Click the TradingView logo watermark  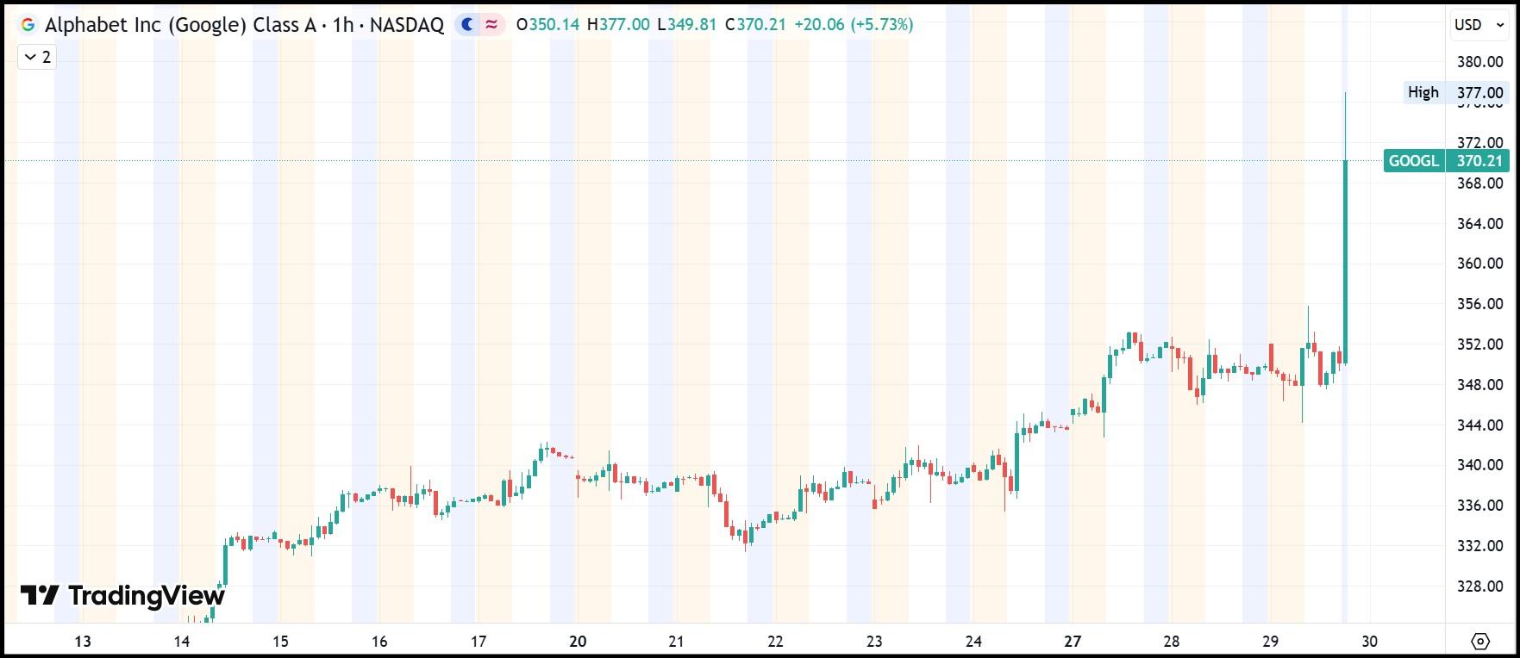pos(122,595)
